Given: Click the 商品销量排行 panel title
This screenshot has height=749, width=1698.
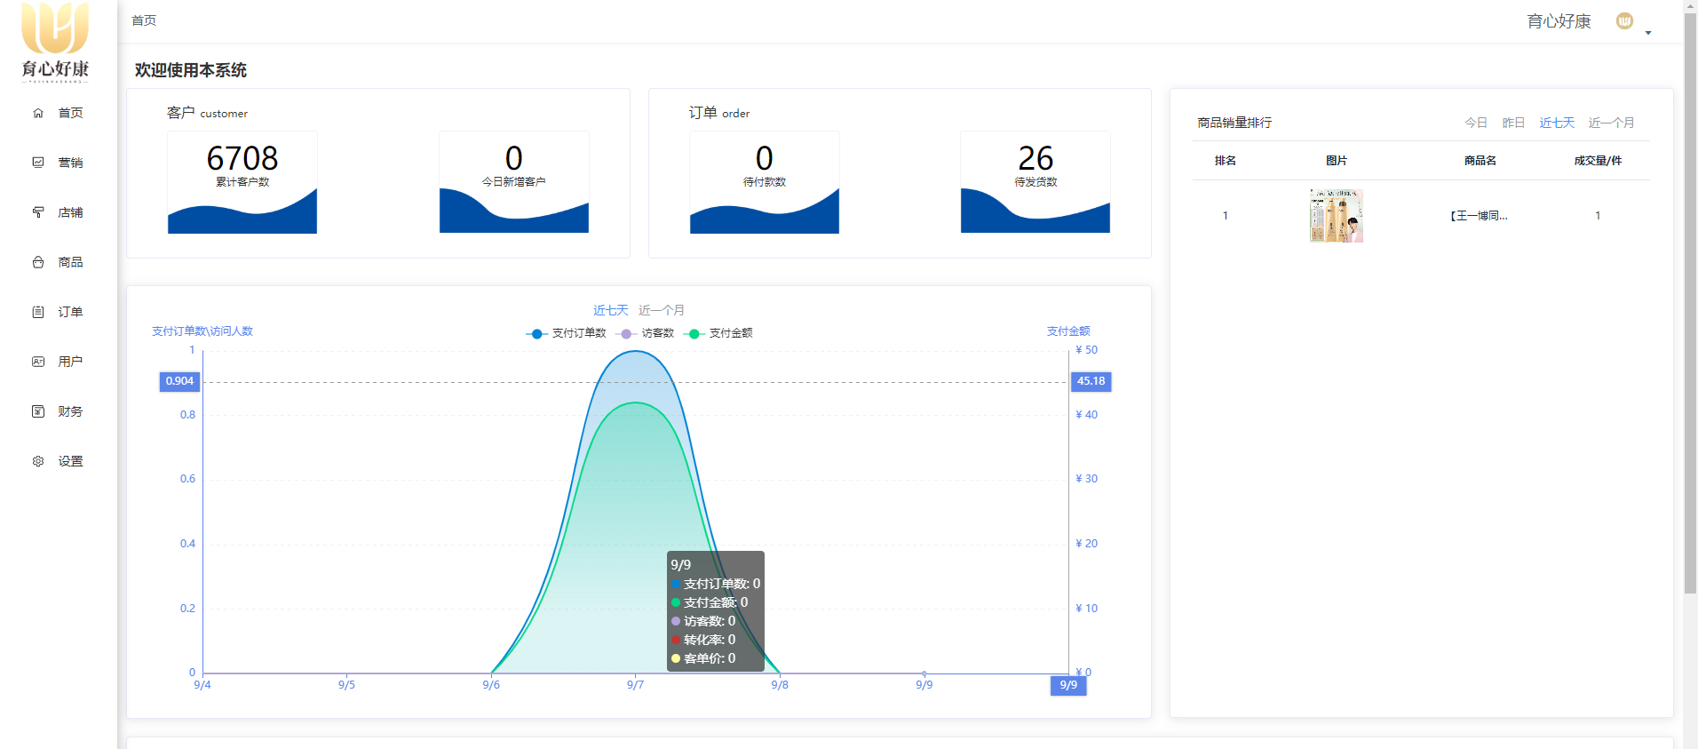Looking at the screenshot, I should point(1234,123).
